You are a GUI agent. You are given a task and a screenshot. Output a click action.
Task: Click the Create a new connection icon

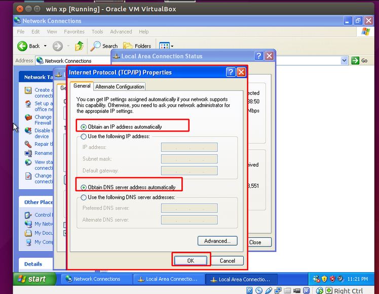click(28, 91)
